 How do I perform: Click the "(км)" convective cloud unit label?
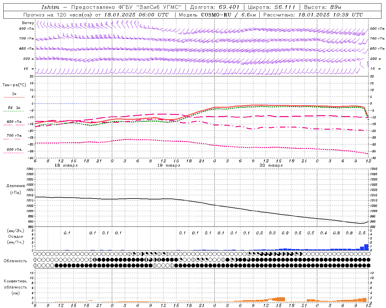coord(15,293)
